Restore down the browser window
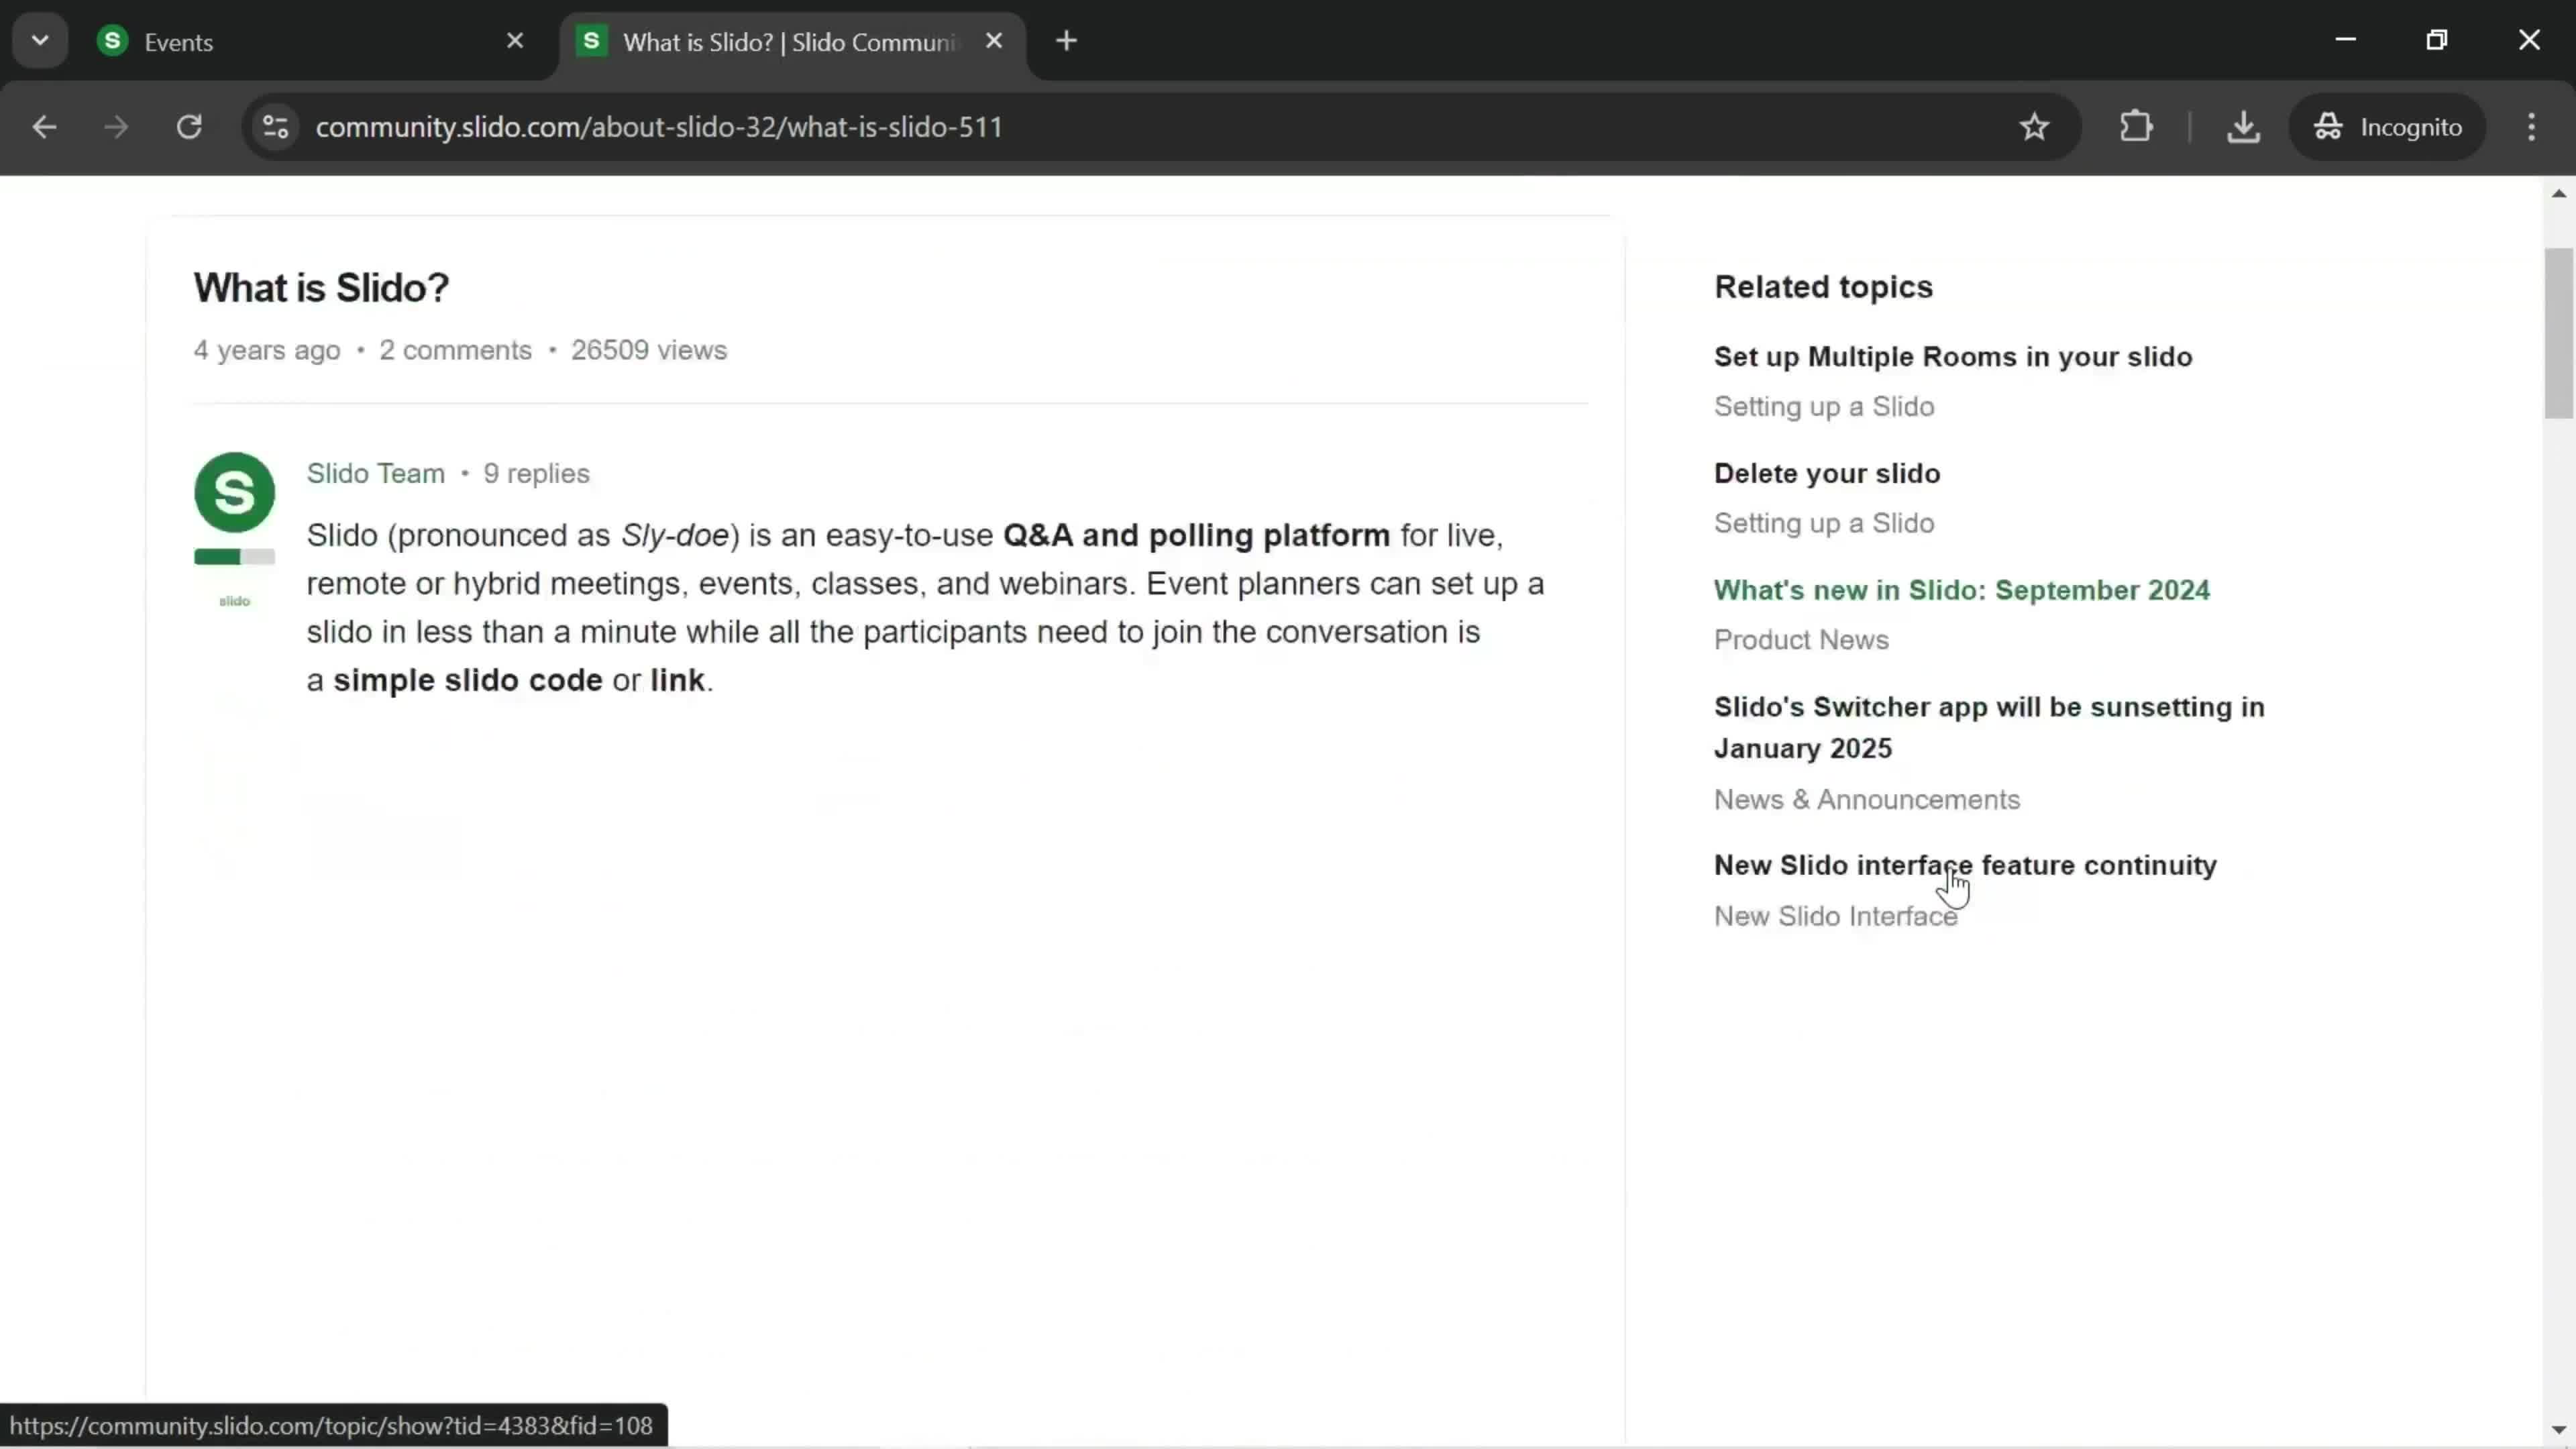Screen dimensions: 2576x1449 [x=2437, y=40]
